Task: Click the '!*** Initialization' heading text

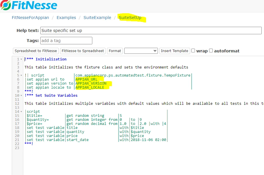Action: (x=45, y=59)
